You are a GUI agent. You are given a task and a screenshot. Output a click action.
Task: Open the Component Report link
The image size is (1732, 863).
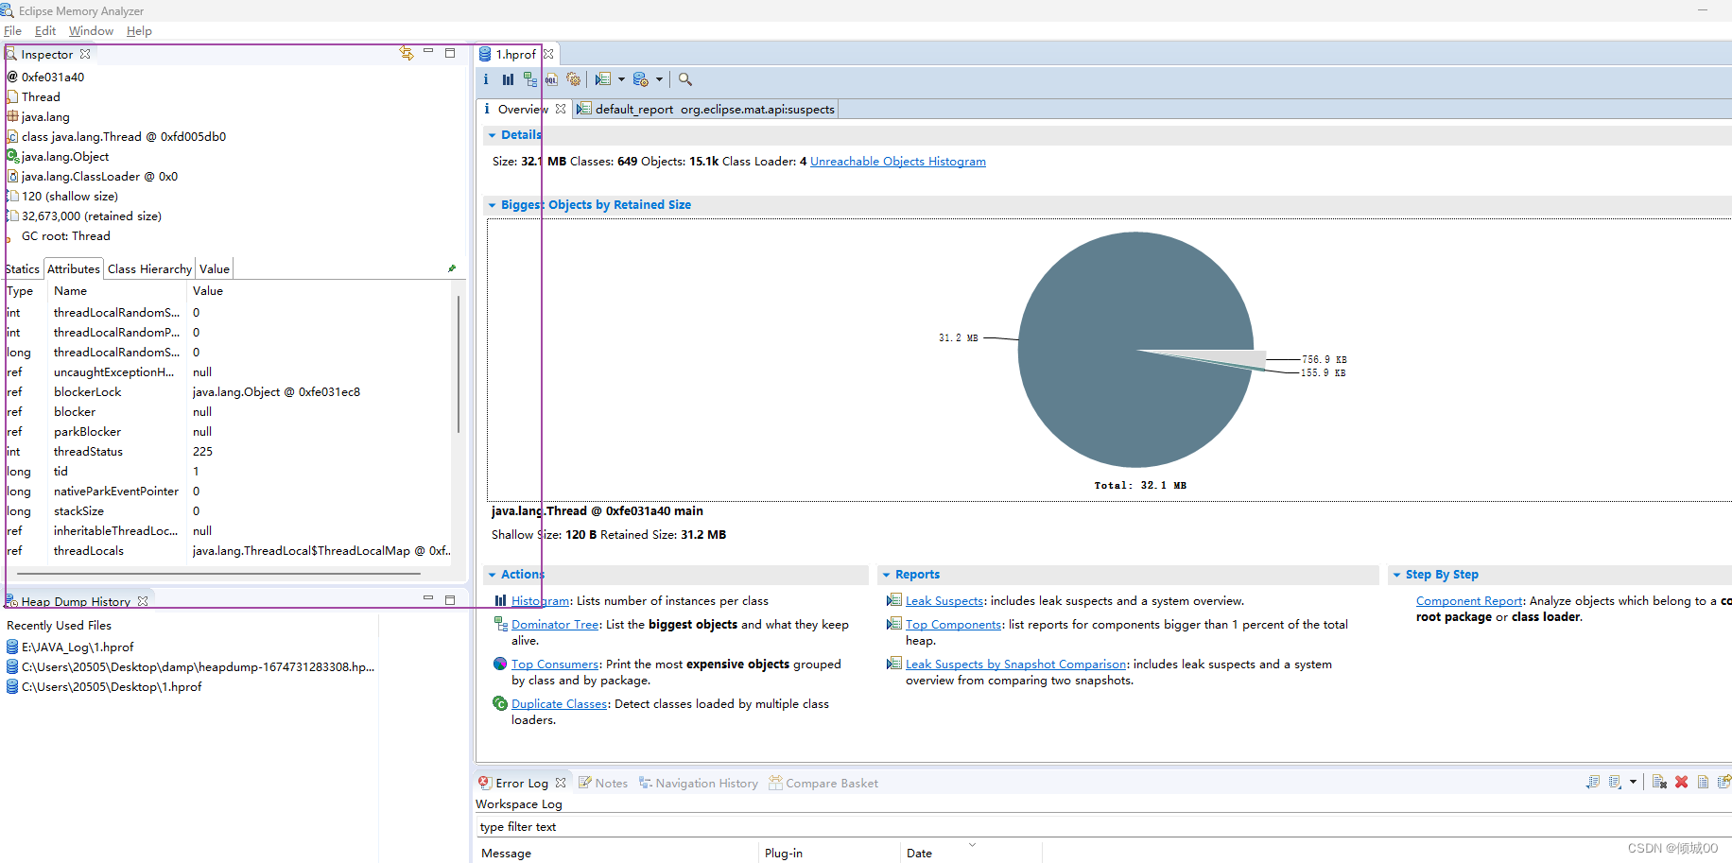click(x=1469, y=601)
